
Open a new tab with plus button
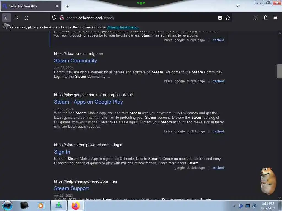(67, 6)
